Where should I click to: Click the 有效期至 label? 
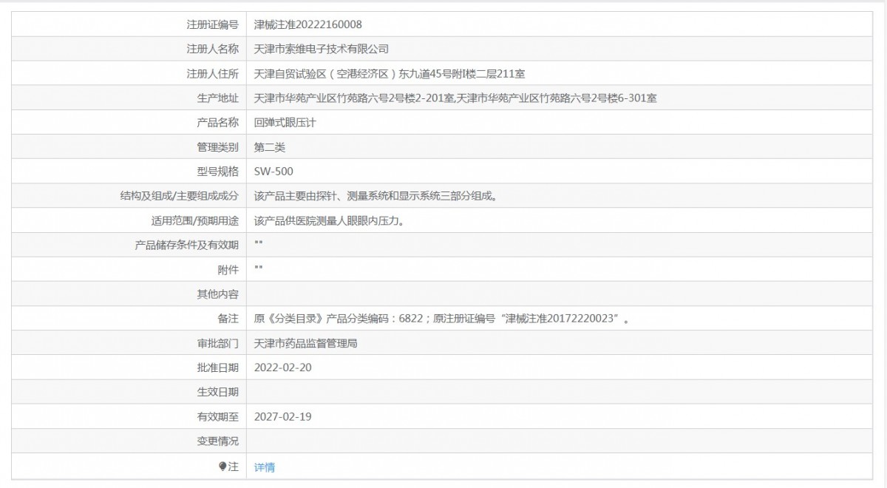click(x=218, y=416)
